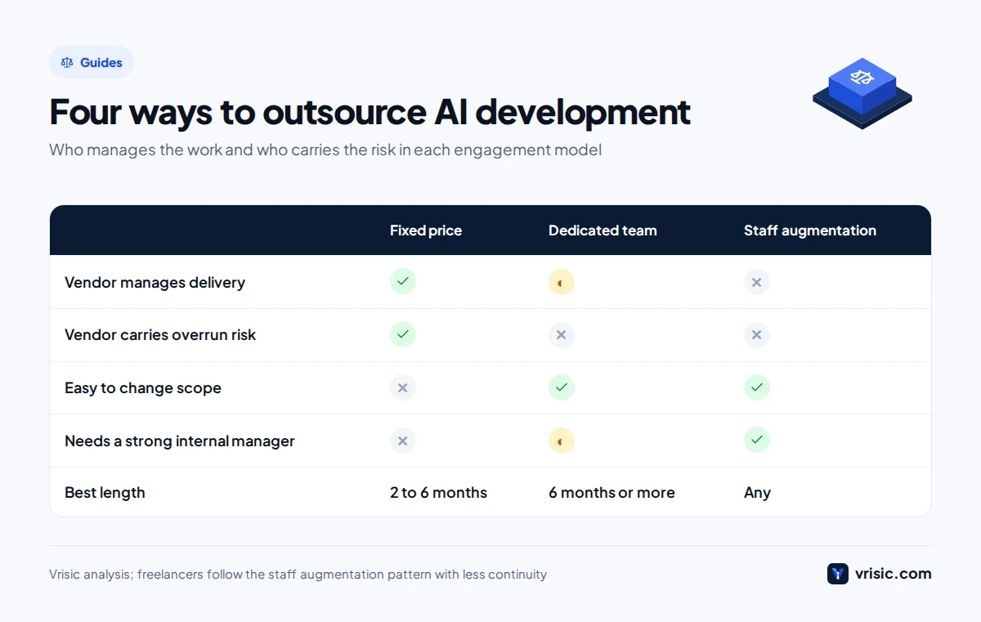Click the Vendor carries overrun risk row label
The image size is (981, 622).
pos(160,335)
